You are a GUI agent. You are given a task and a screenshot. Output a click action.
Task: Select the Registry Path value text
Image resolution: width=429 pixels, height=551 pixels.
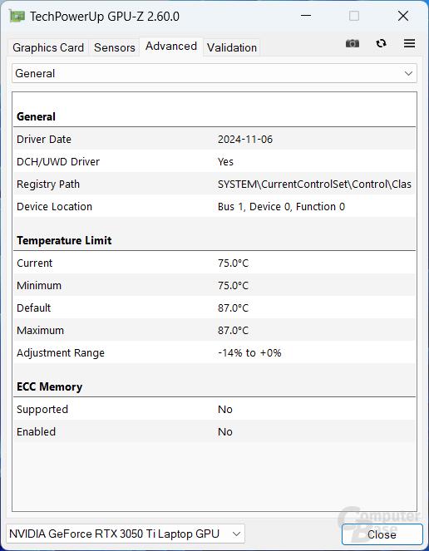[314, 184]
